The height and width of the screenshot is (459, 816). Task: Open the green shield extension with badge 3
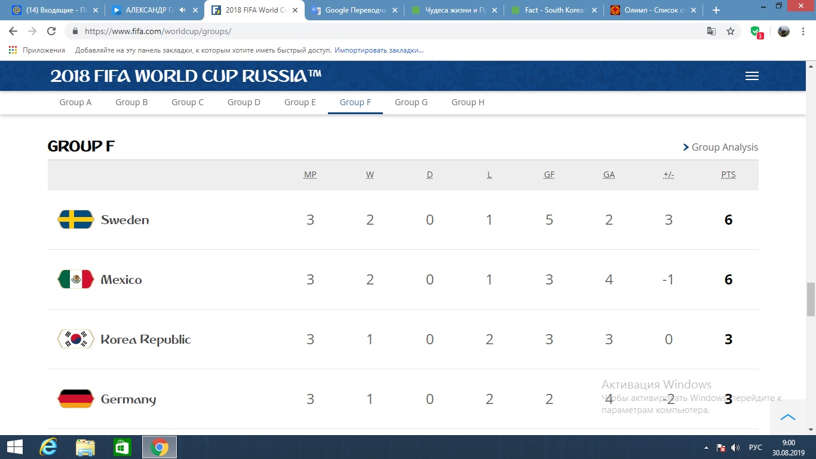click(x=756, y=32)
